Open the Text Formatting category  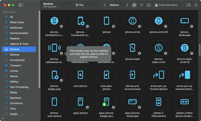[19, 87]
